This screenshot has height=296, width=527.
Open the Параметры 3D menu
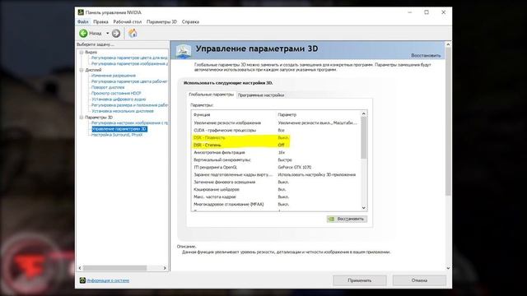tap(161, 22)
